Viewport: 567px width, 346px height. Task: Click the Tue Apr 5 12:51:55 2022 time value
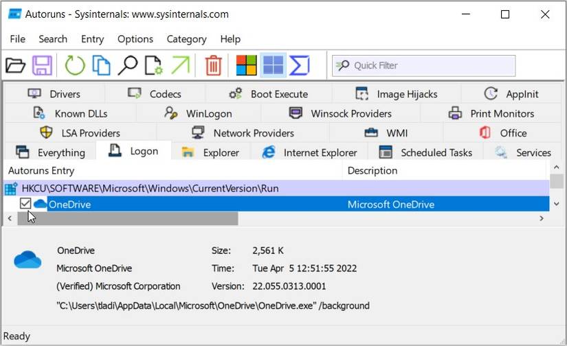304,268
